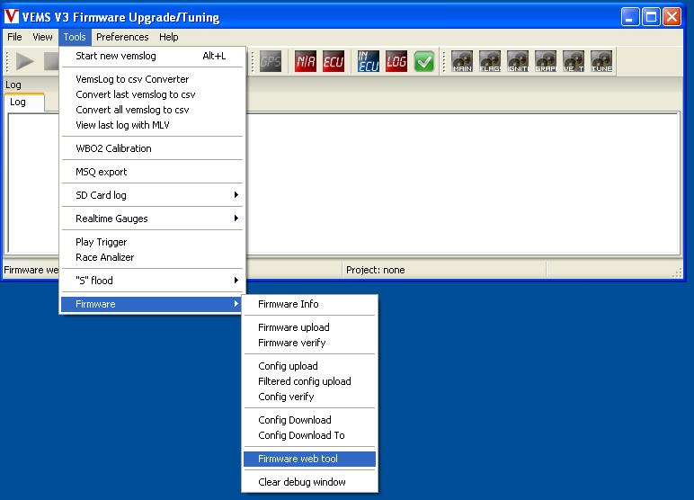Click the green checkmark icon
The image size is (694, 500).
(x=424, y=61)
